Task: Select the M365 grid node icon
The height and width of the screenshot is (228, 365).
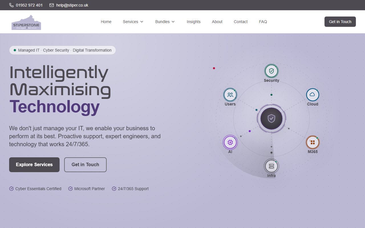Action: click(313, 142)
